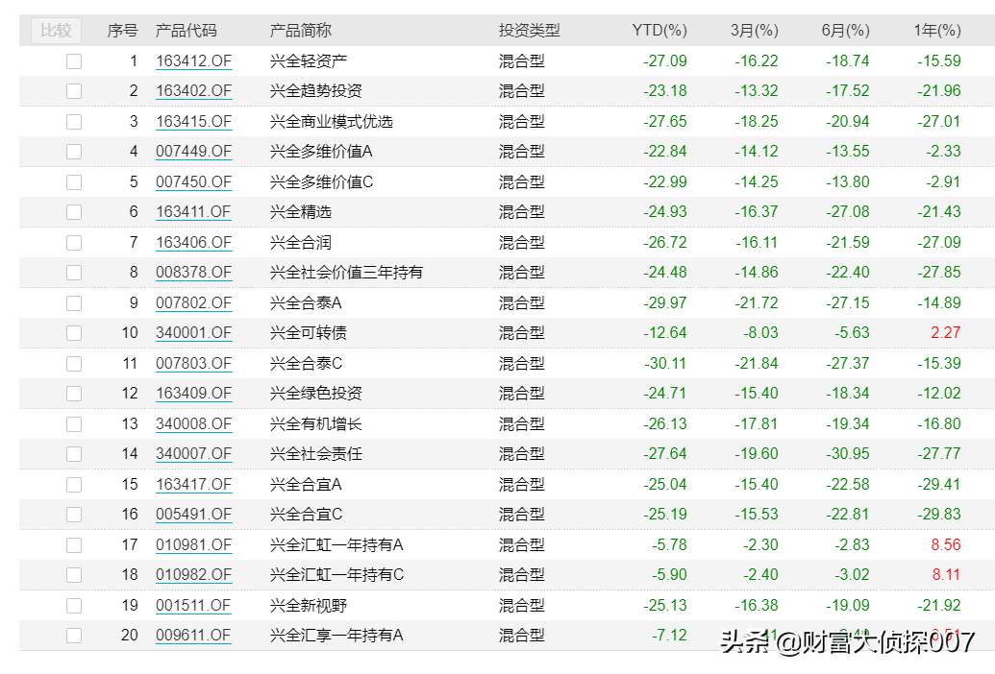Viewport: 995px width, 674px height.
Task: Open fund code 163412.OF
Action: click(x=193, y=61)
